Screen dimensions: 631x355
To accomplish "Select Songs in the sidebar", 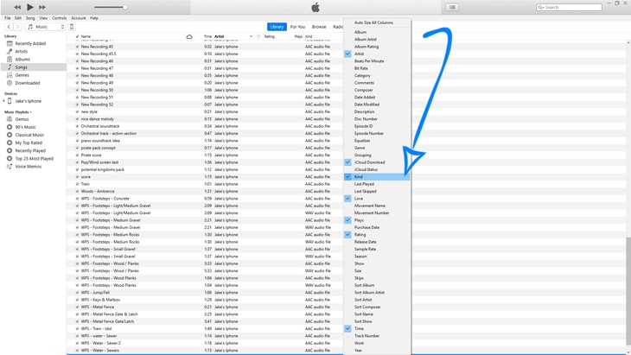I will coord(34,67).
